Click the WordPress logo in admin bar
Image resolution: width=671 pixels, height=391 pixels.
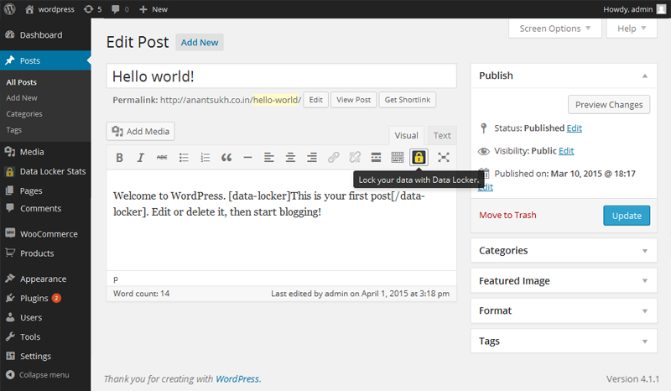[10, 9]
